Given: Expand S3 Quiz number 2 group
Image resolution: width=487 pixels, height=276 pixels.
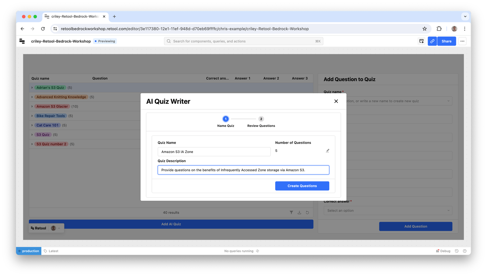Looking at the screenshot, I should [32, 144].
